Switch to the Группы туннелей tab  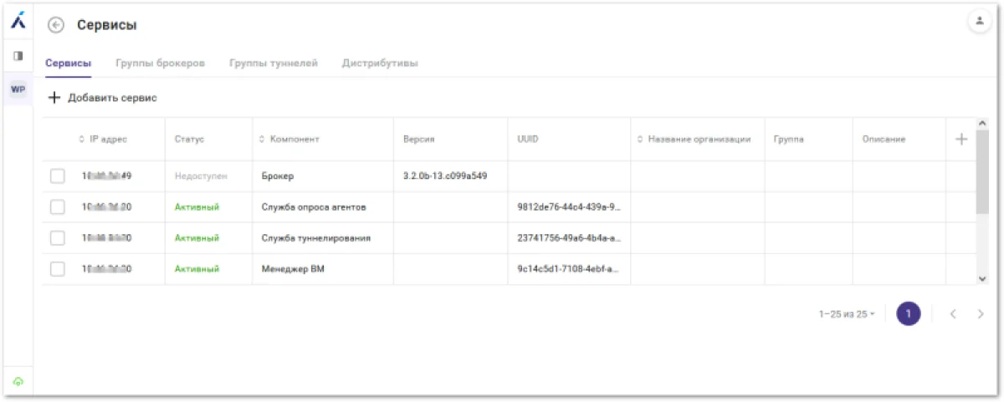point(274,64)
